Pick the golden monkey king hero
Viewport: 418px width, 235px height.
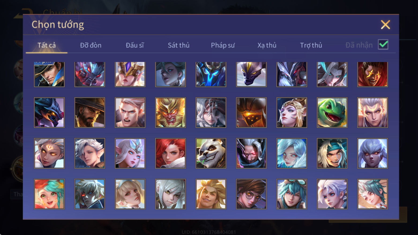pyautogui.click(x=170, y=112)
